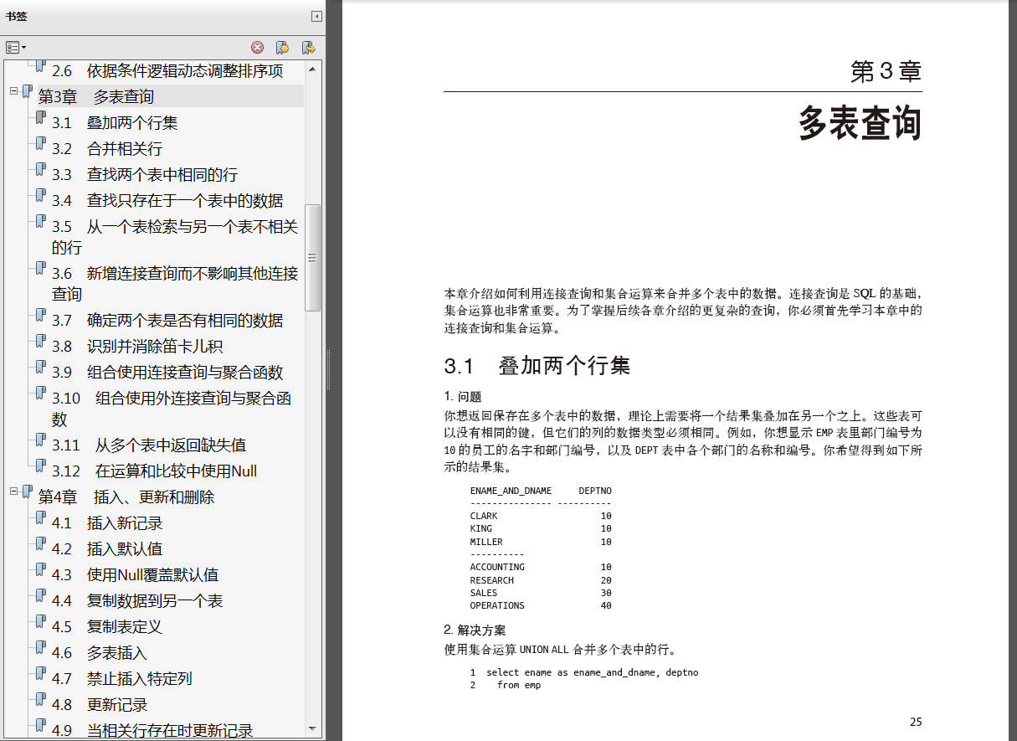Select bookmark 4.6 多表插入
Image resolution: width=1017 pixels, height=741 pixels.
100,653
